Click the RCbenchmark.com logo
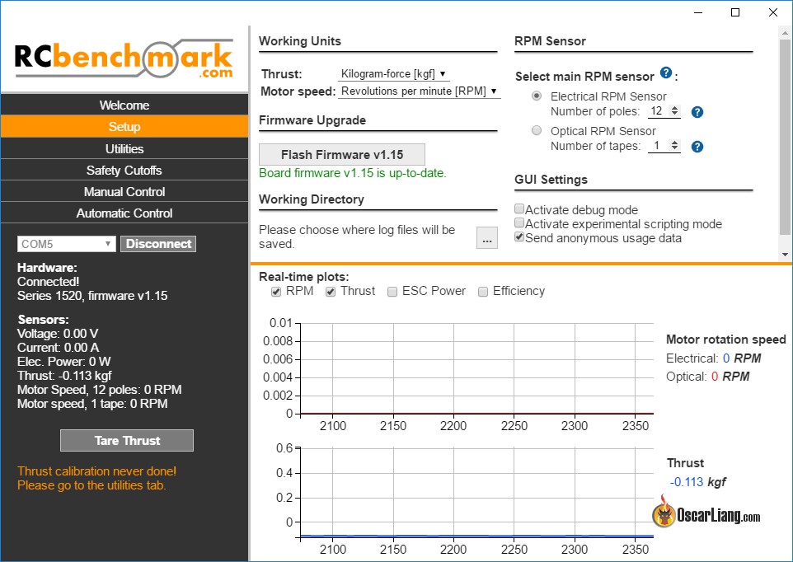 tap(124, 59)
